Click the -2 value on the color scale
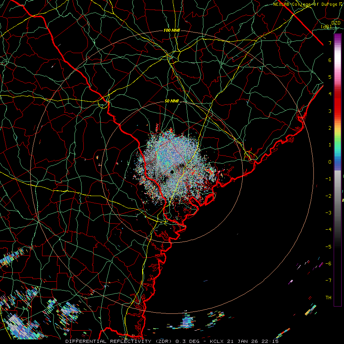 [x=328, y=196]
